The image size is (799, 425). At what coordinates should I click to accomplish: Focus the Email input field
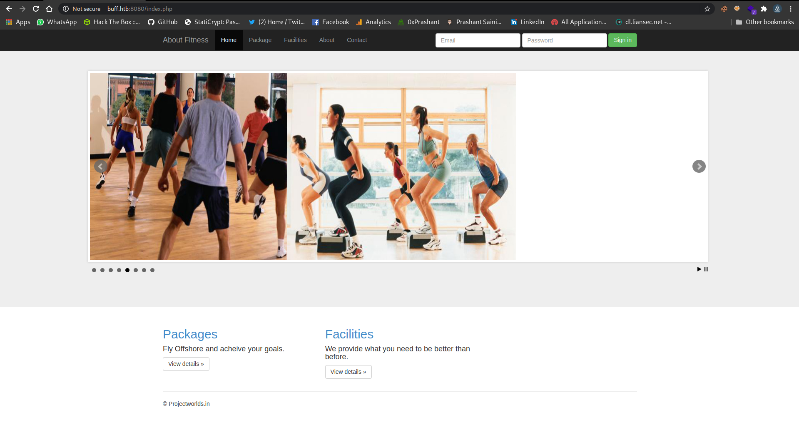[x=478, y=40]
